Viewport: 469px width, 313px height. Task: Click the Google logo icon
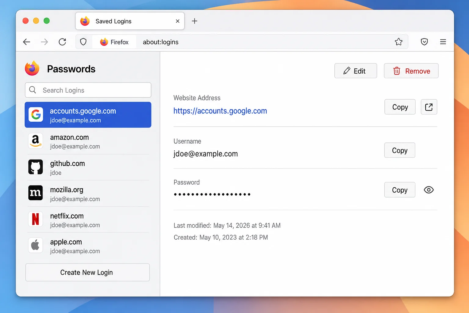[x=36, y=115]
